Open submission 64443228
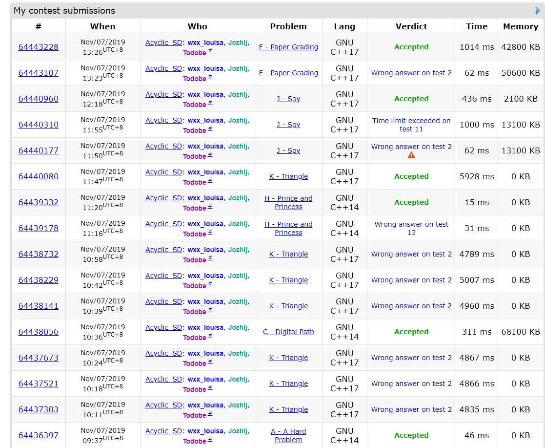Image resolution: width=545 pixels, height=448 pixels. 39,47
